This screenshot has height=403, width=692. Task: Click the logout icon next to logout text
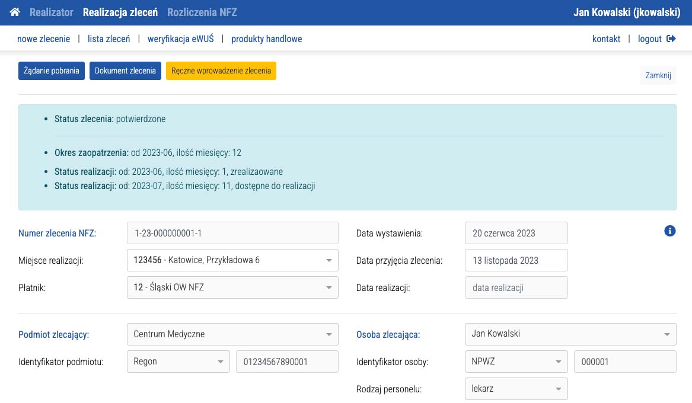coord(671,39)
